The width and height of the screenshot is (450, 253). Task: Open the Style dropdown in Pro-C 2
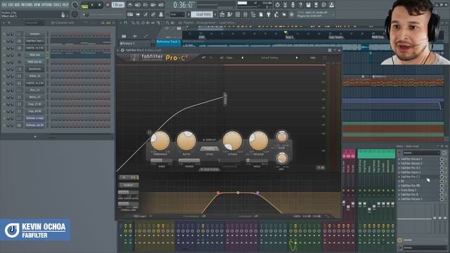point(210,149)
